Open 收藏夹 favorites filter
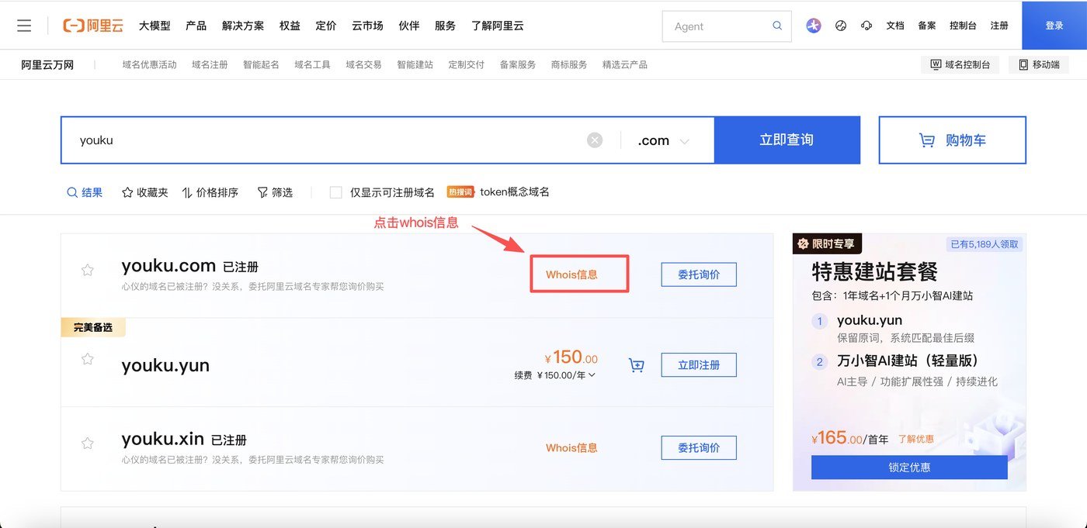This screenshot has height=528, width=1087. coord(145,192)
